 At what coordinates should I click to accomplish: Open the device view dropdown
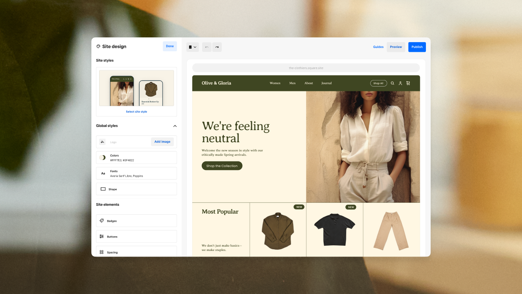tap(193, 47)
